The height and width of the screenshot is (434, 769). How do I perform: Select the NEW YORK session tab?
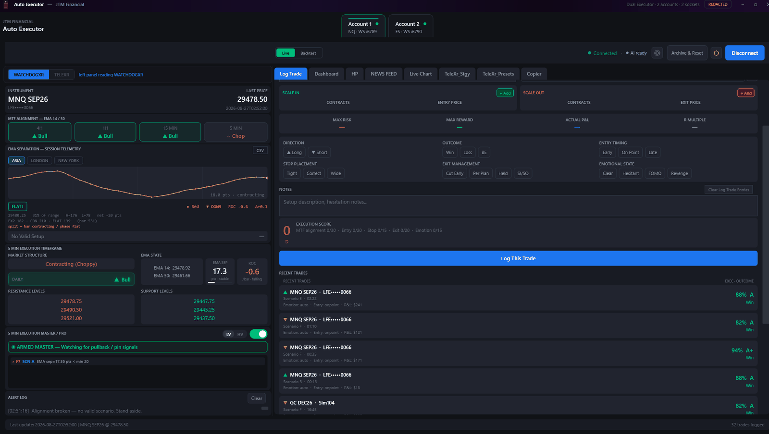(69, 161)
